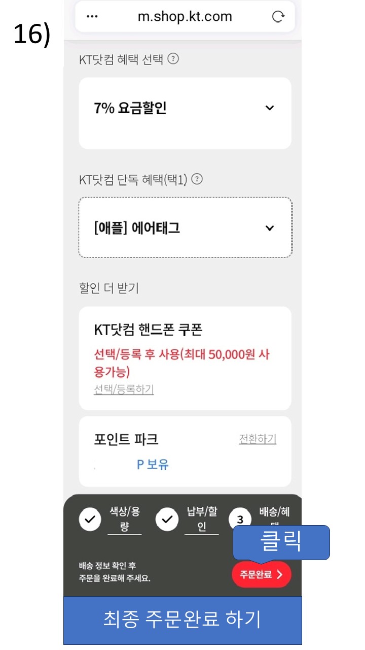This screenshot has width=365, height=650.
Task: Select the 색상/용량 step checkmark
Action: [x=90, y=519]
